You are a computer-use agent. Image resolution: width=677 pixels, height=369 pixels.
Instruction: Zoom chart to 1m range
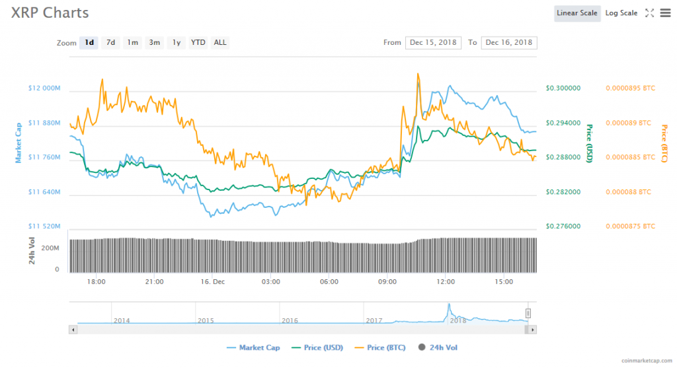[x=133, y=43]
